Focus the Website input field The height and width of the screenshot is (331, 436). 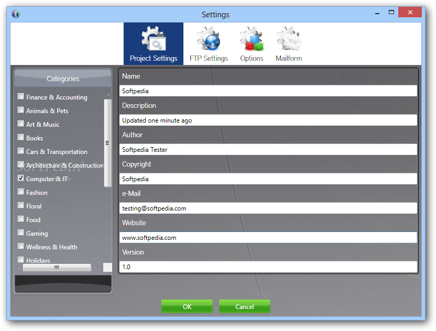[268, 238]
